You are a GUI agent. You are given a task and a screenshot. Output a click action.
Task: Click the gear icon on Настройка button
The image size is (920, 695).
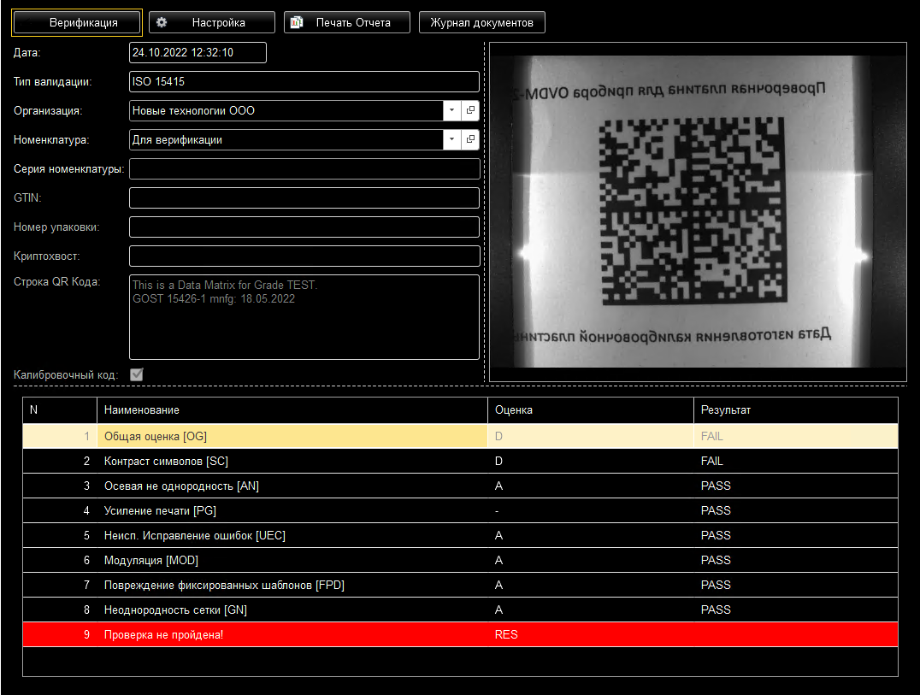tap(162, 22)
